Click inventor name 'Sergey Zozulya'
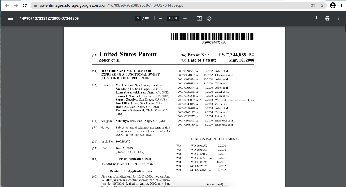346x187 pixels. click(x=126, y=100)
